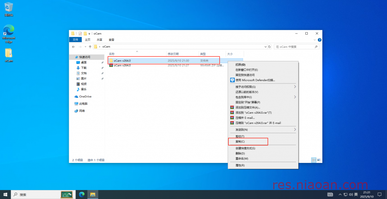This screenshot has height=199, width=387.
Task: Expand the 包含到库中(I) submenu
Action: pos(263,97)
